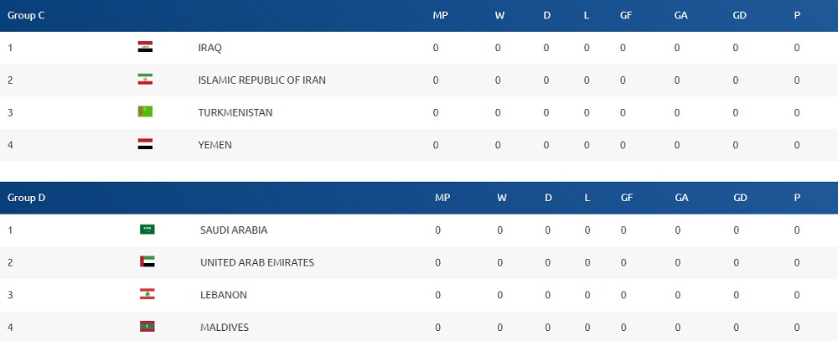This screenshot has height=341, width=838.
Task: Click the Yemen flag icon
Action: (145, 144)
